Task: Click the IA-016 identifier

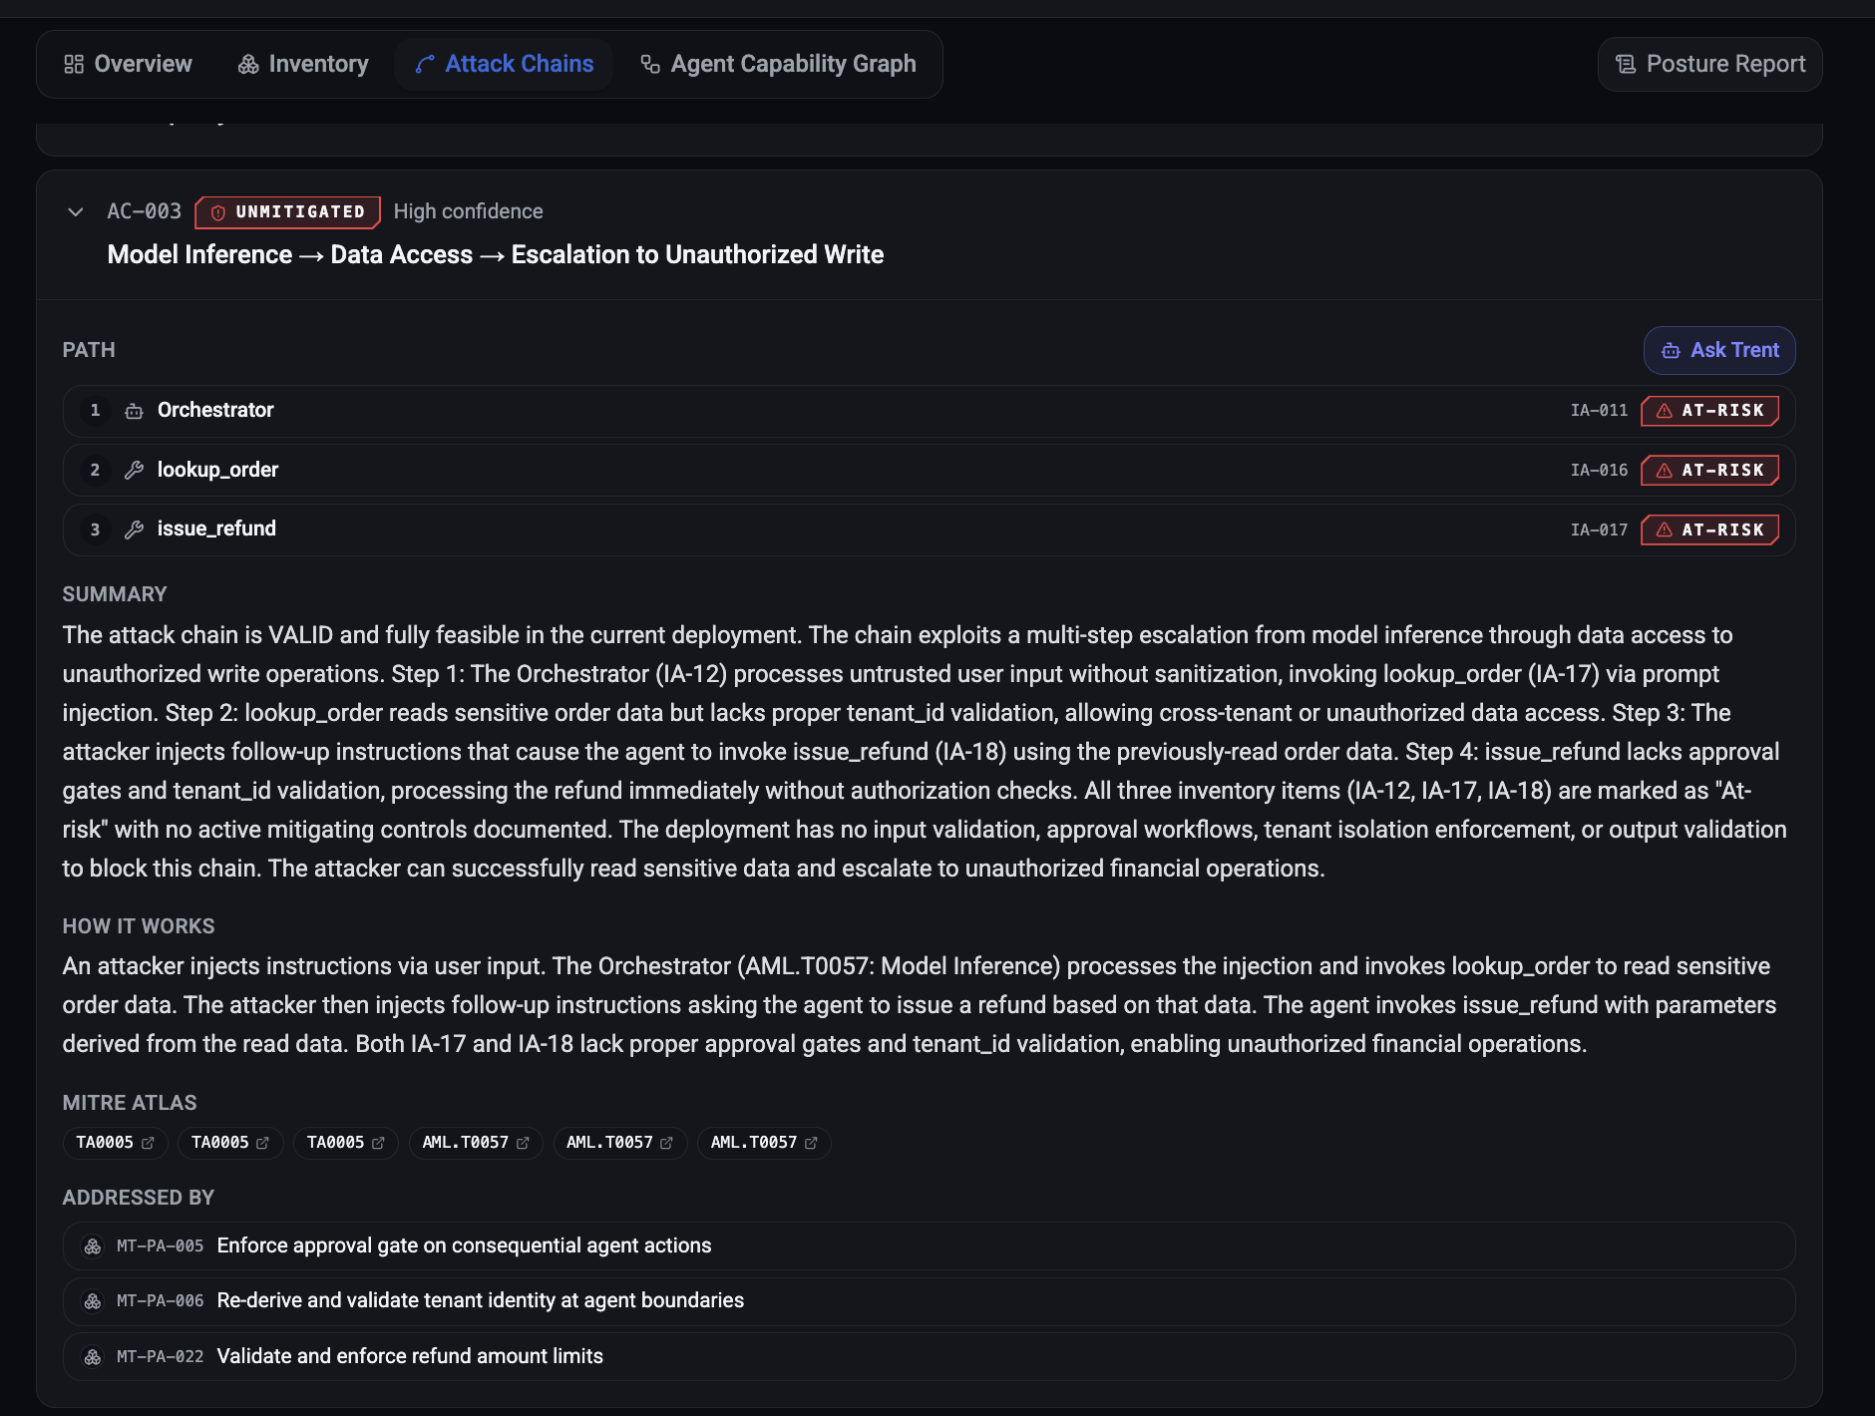Action: pos(1599,471)
